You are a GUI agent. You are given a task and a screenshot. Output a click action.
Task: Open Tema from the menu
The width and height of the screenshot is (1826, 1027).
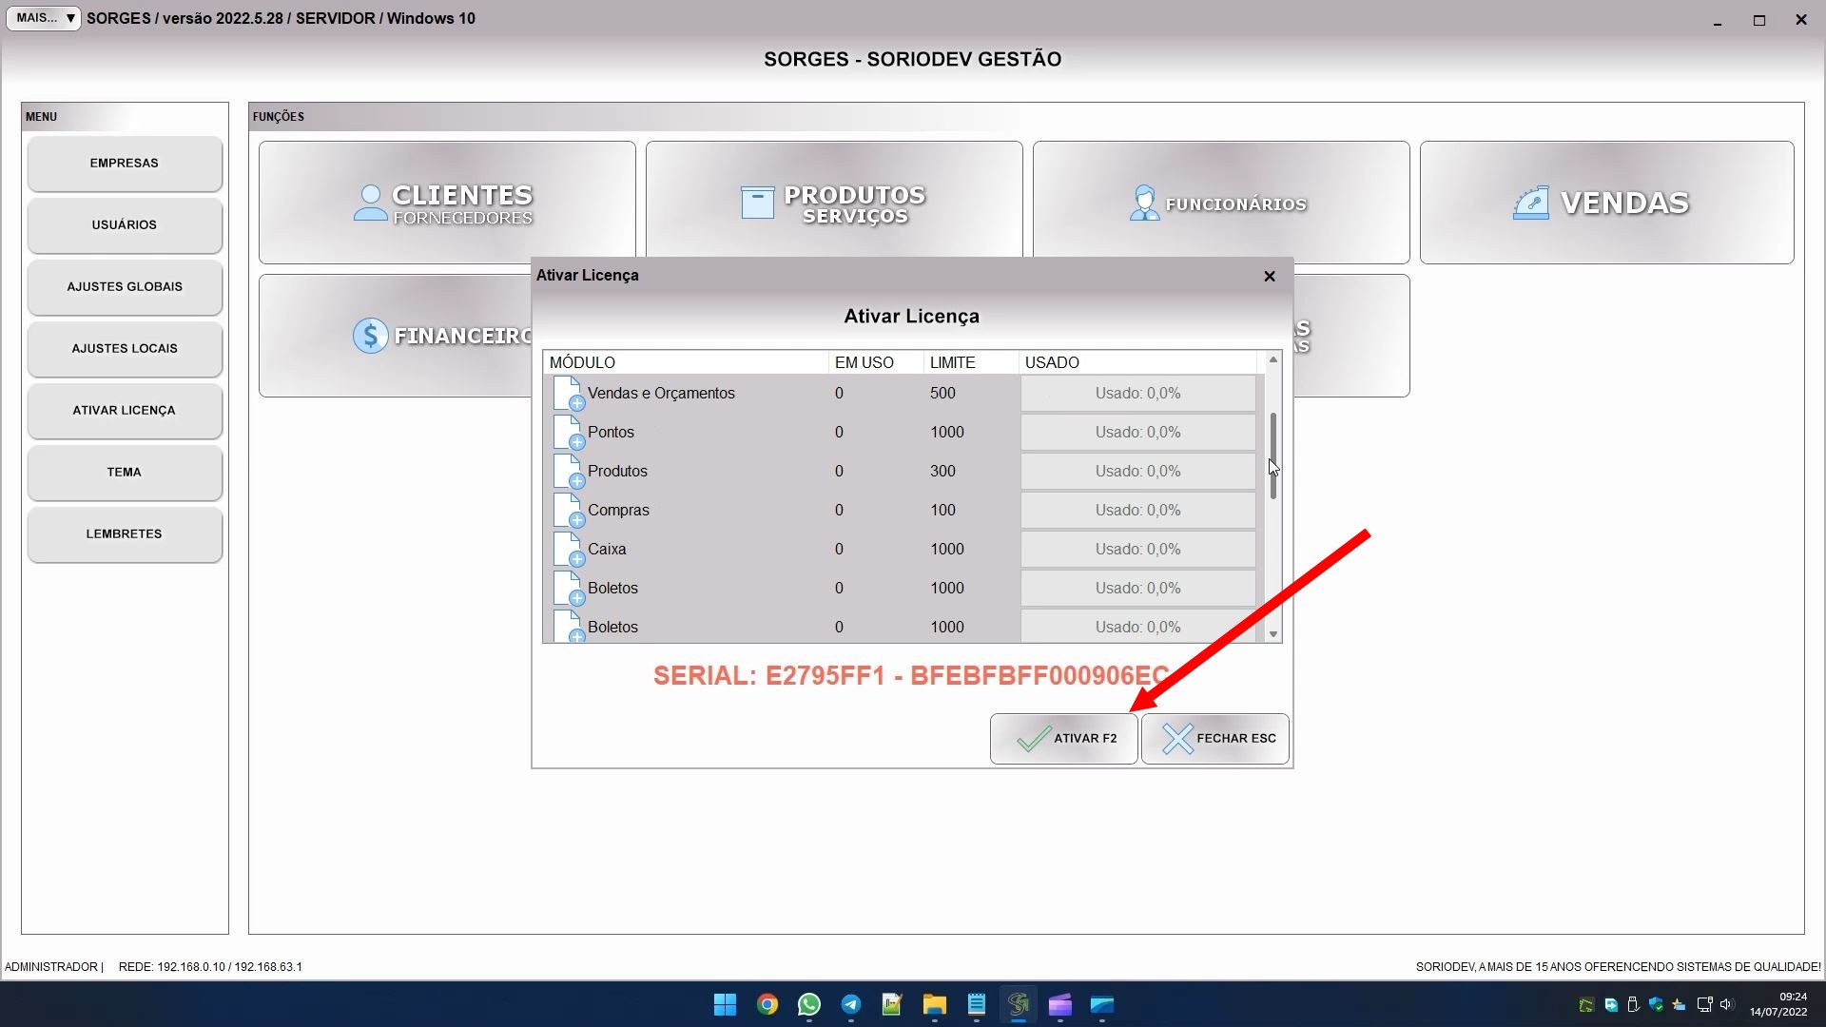[x=125, y=473]
